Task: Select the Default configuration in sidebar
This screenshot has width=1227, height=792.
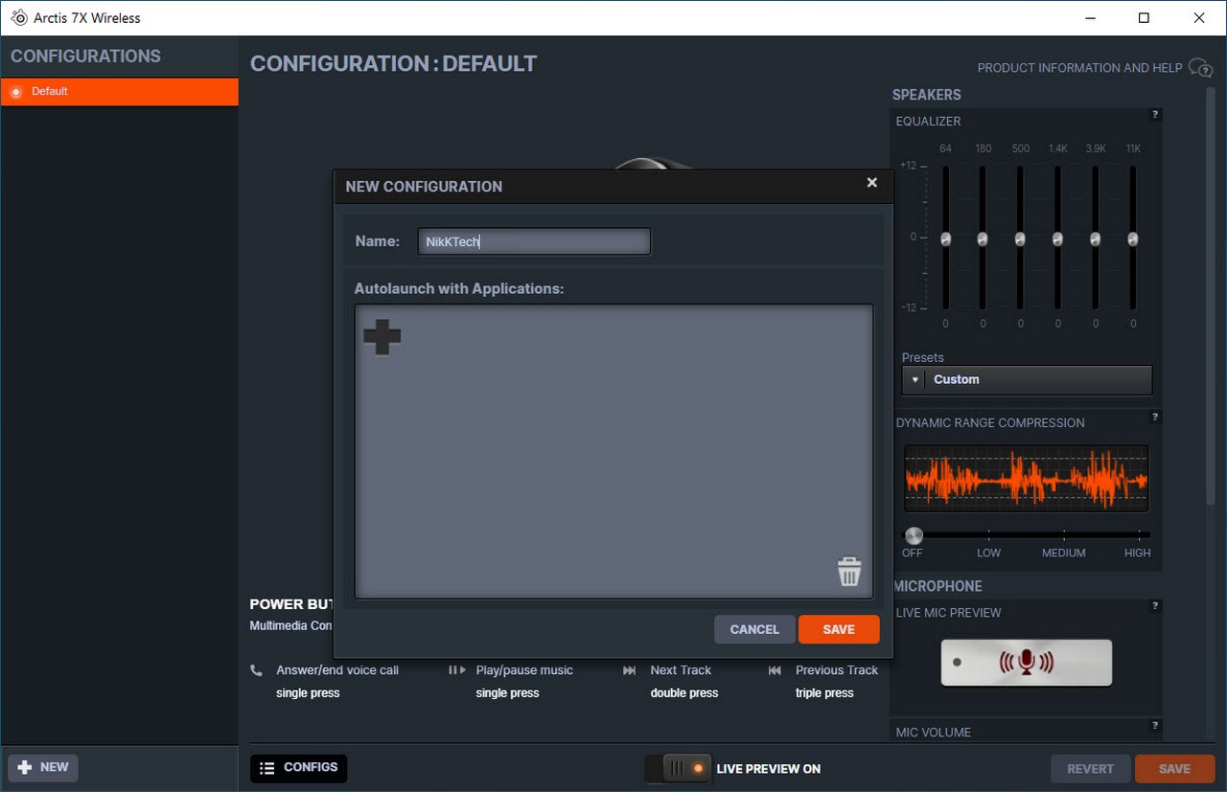Action: [120, 92]
